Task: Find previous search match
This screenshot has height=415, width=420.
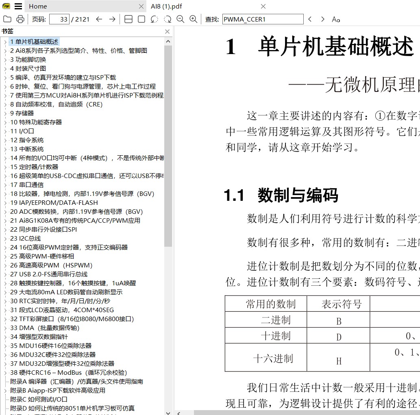Action: (x=310, y=19)
